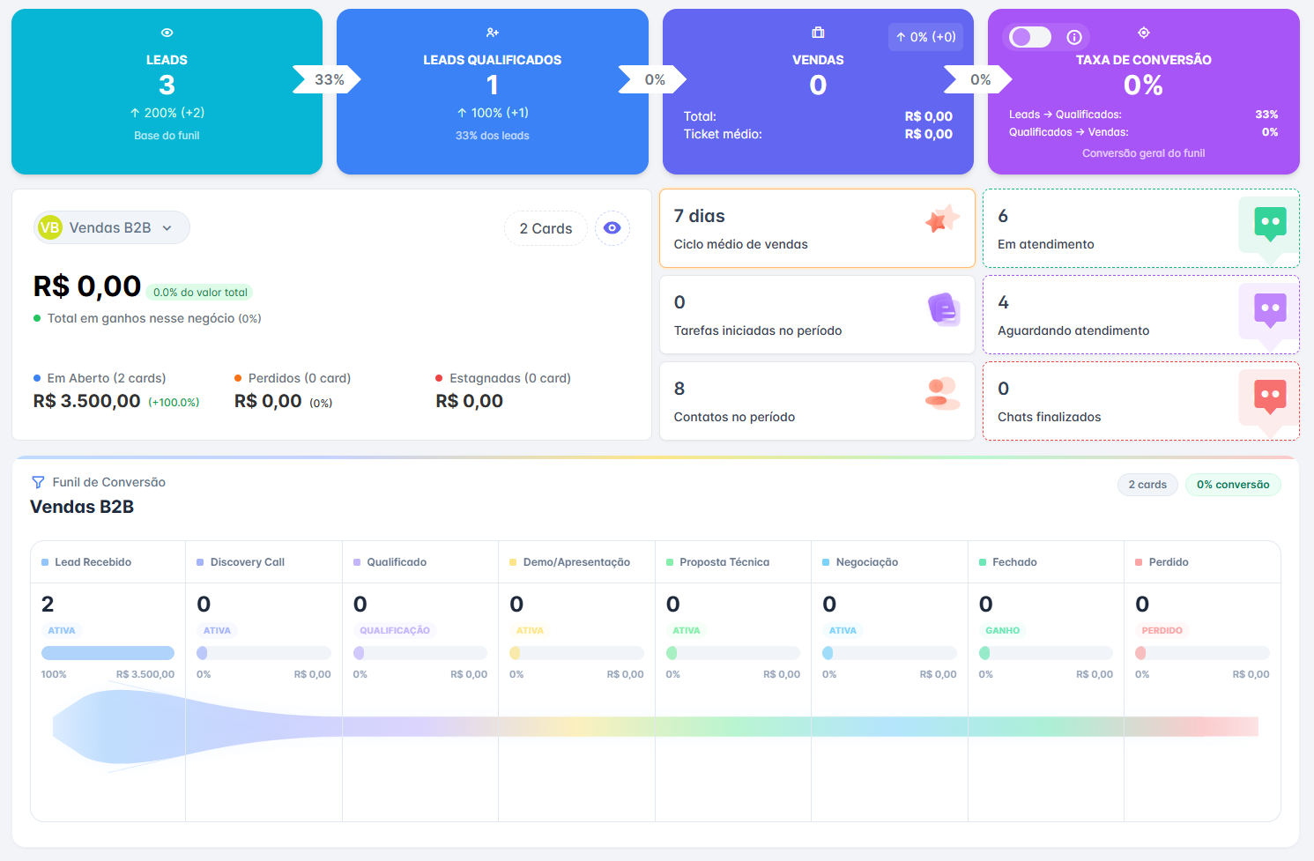This screenshot has height=861, width=1314.
Task: Click R$ 3.500,00 under Lead Recebido stage
Action: 145,674
